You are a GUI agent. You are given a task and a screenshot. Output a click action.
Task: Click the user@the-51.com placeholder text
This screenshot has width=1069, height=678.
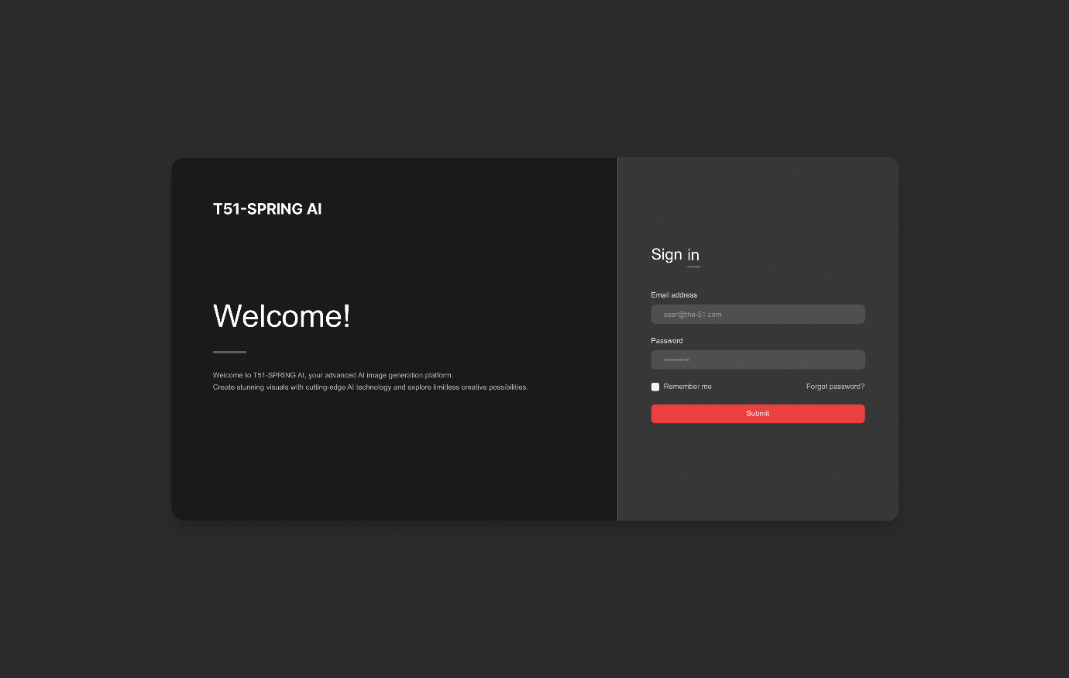(x=693, y=315)
